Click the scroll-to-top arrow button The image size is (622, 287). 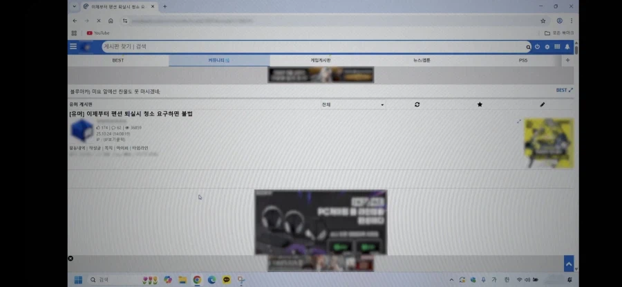coord(569,263)
